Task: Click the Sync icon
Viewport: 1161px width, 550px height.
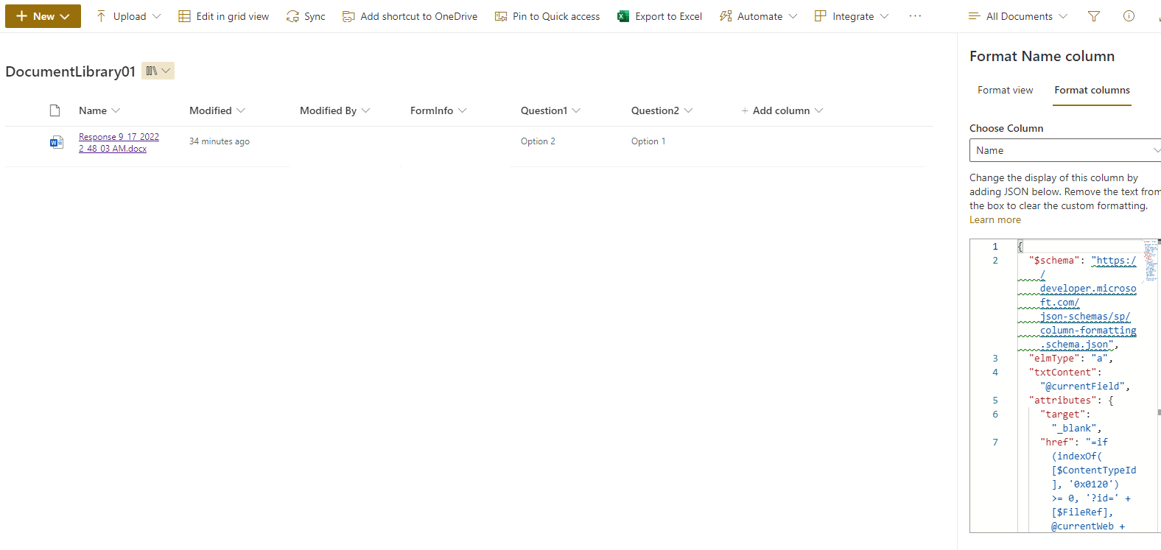Action: point(292,16)
